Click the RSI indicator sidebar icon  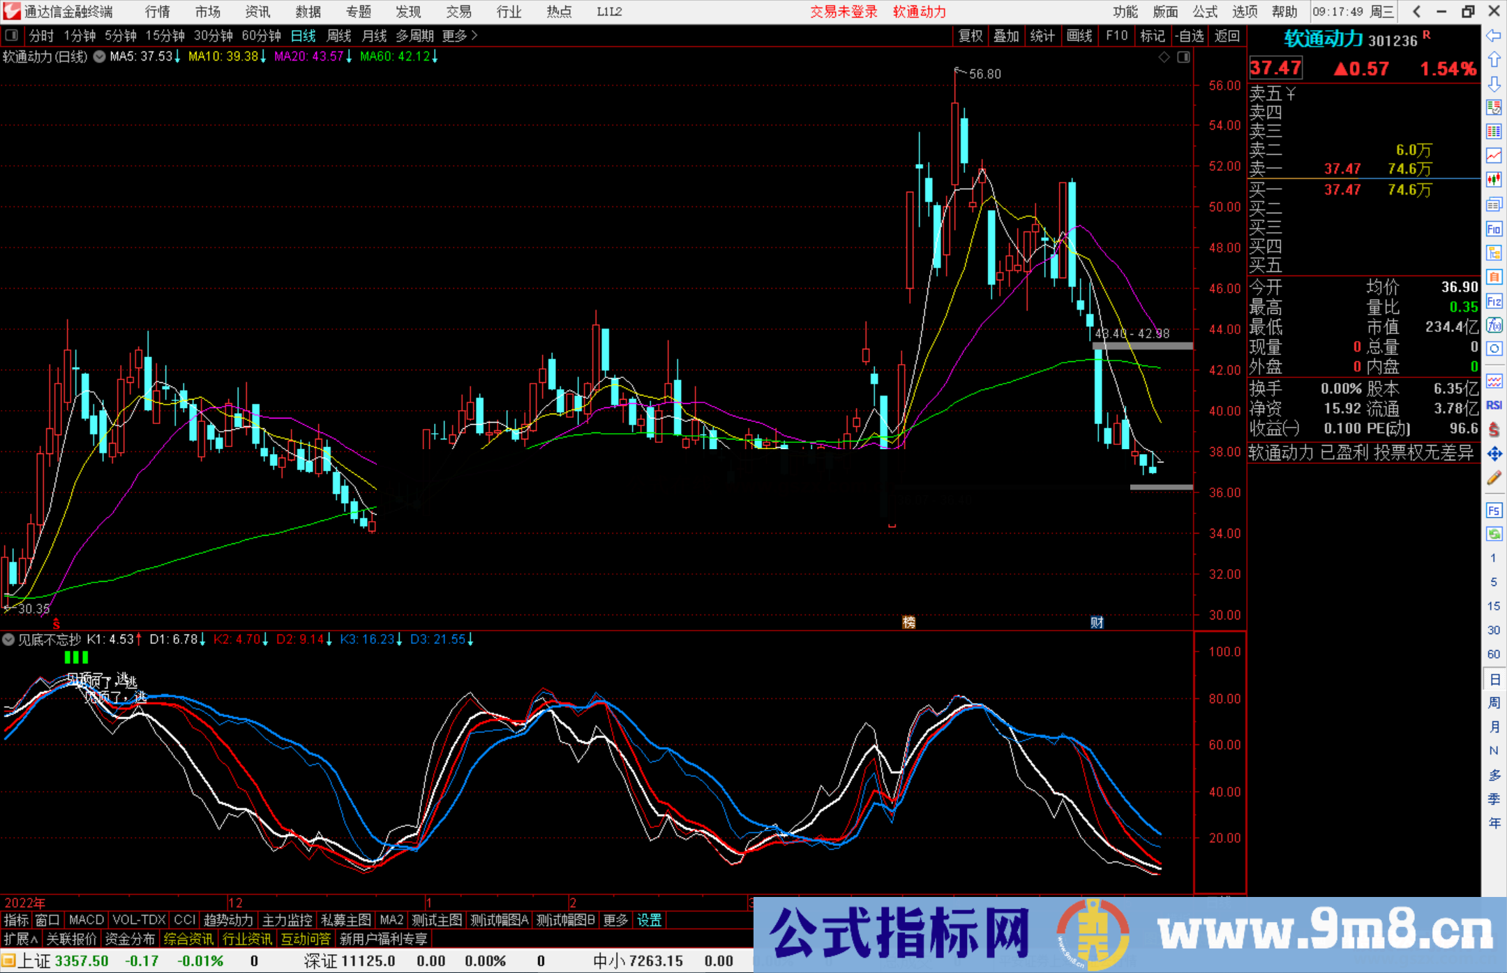tap(1494, 405)
